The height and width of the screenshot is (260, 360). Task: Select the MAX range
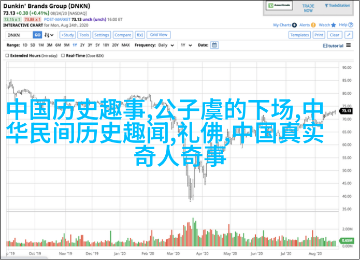(x=125, y=45)
